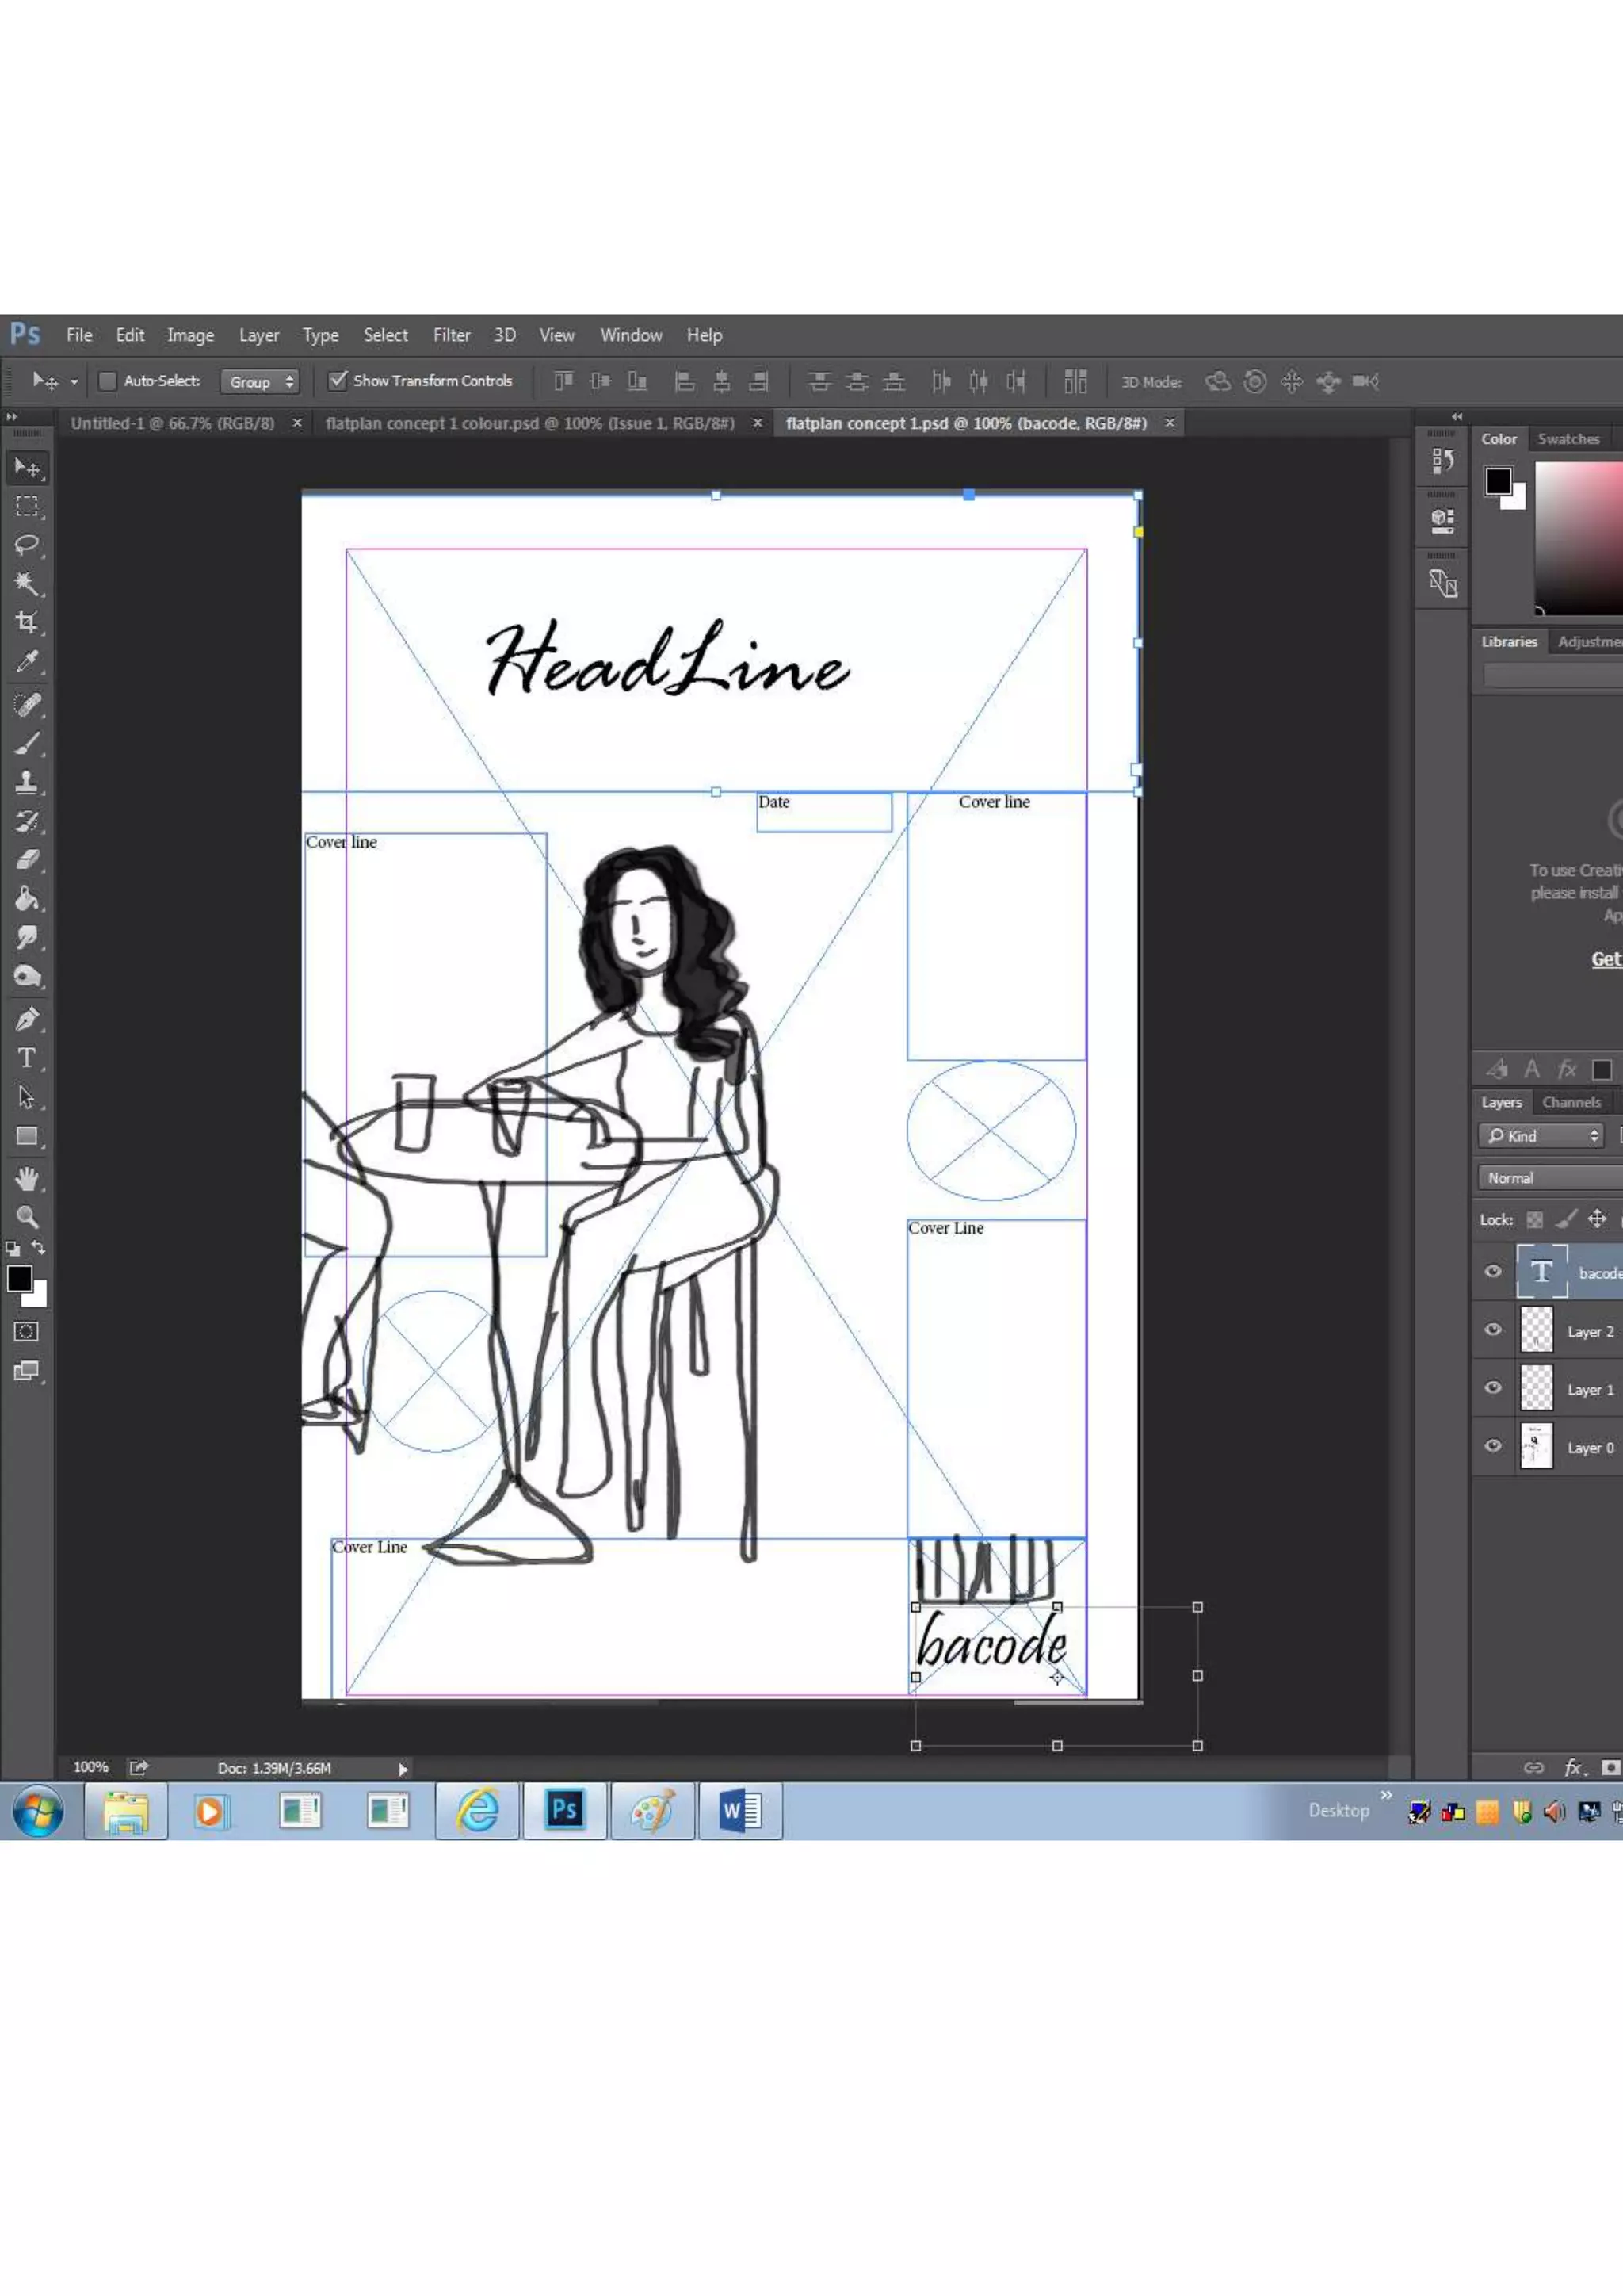Select the Clone Stamp tool
Viewport: 1623px width, 2296px height.
pos(27,782)
